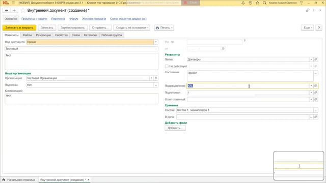Open Переписка link
This screenshot has height=183, width=326.
point(58,19)
